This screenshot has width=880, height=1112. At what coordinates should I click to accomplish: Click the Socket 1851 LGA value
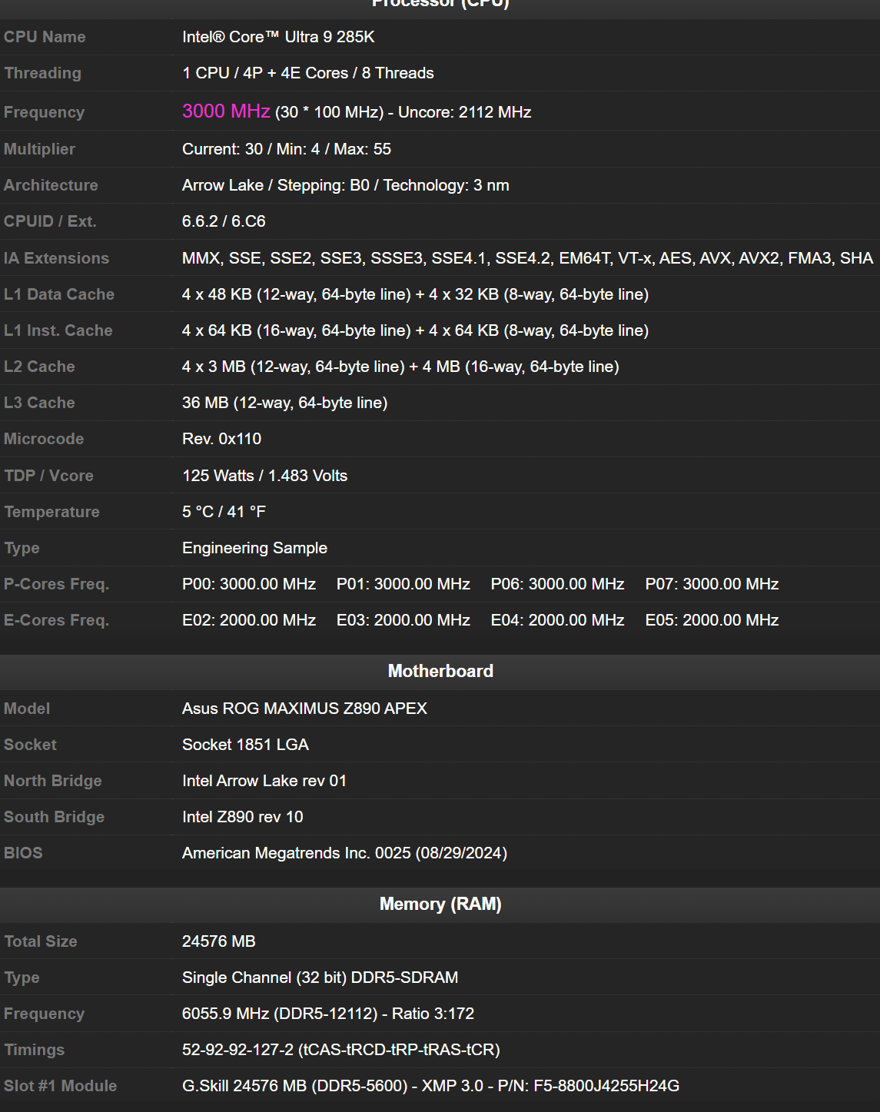coord(245,745)
